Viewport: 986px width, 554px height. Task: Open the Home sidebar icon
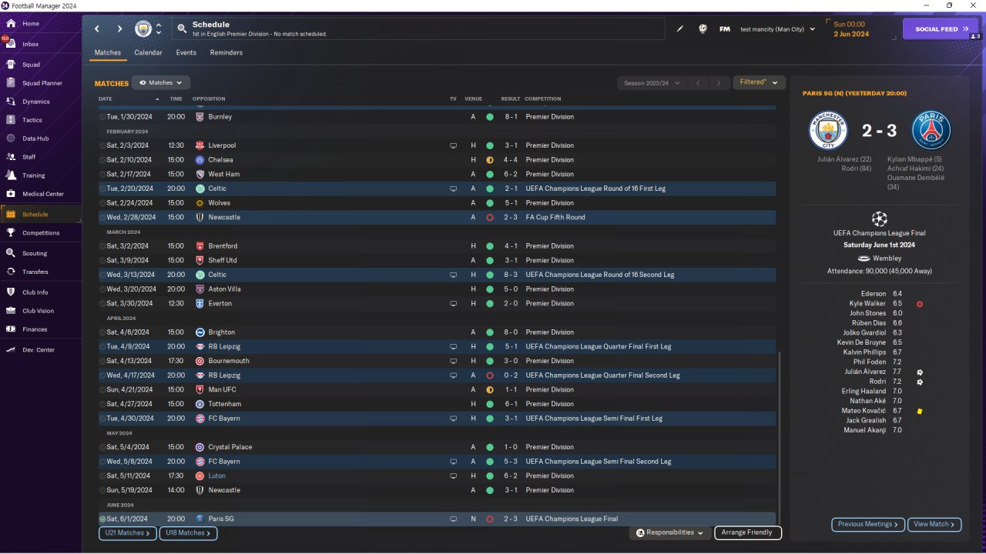[11, 24]
